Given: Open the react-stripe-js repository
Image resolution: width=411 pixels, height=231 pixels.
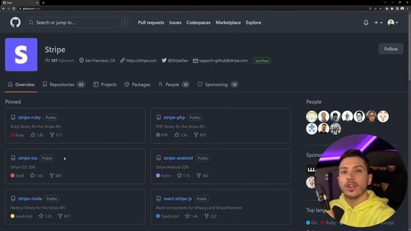Looking at the screenshot, I should pyautogui.click(x=177, y=198).
